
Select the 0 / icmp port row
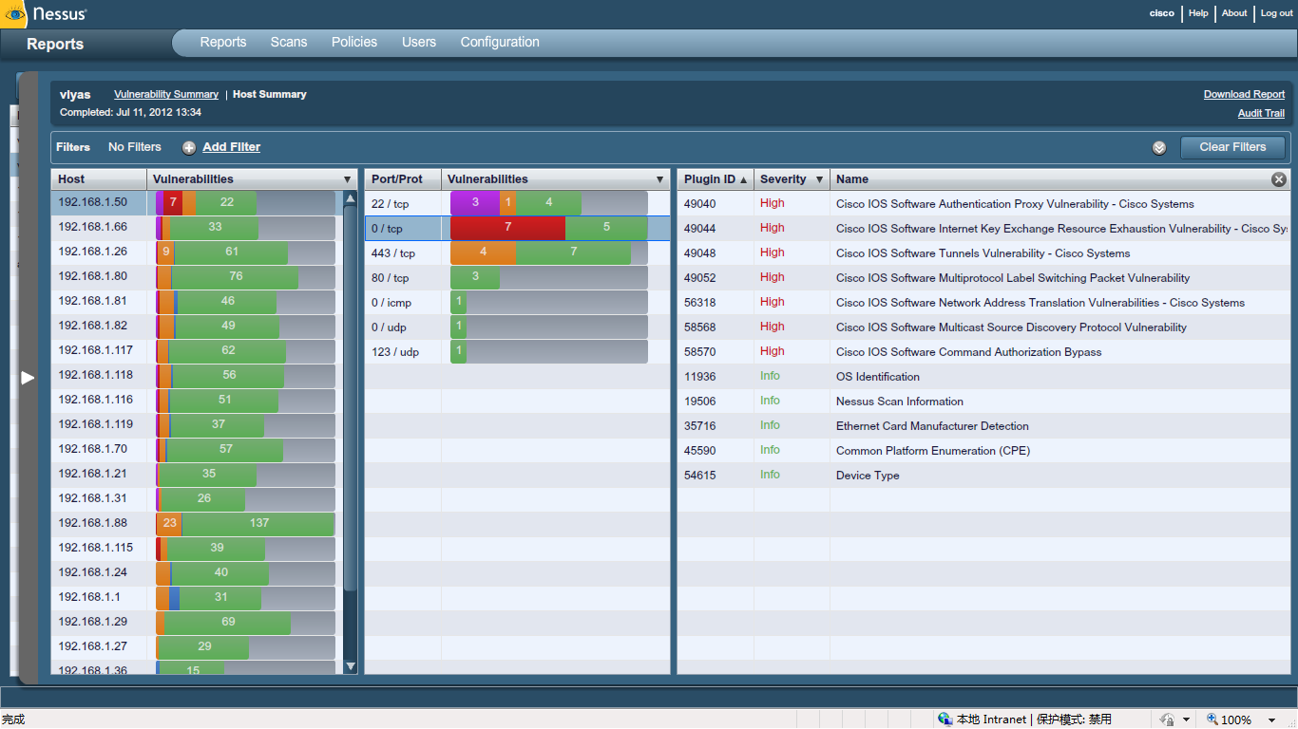[518, 303]
